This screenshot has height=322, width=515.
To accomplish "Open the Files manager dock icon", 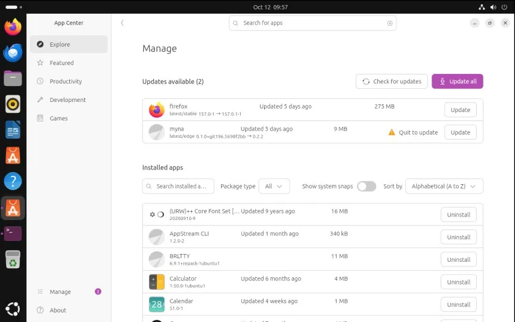I will point(13,78).
